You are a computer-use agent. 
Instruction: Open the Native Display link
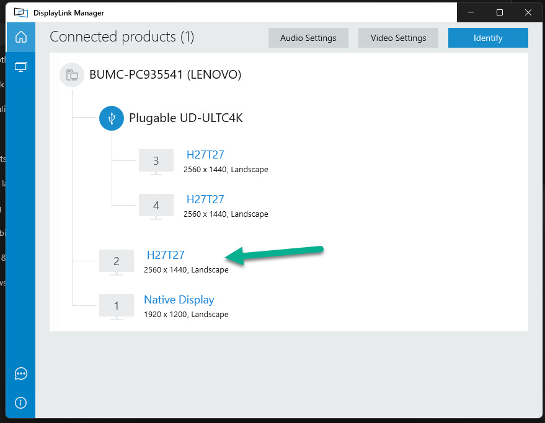point(179,300)
